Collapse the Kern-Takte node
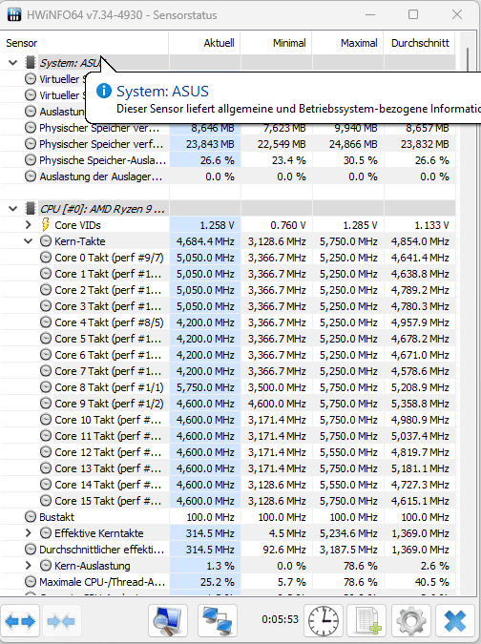Image resolution: width=481 pixels, height=644 pixels. pos(29,241)
